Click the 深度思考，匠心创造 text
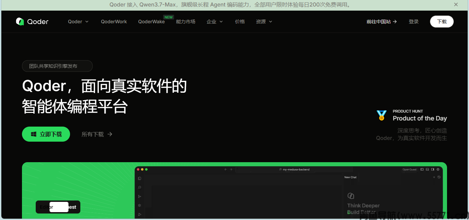The image size is (469, 220). [x=422, y=130]
